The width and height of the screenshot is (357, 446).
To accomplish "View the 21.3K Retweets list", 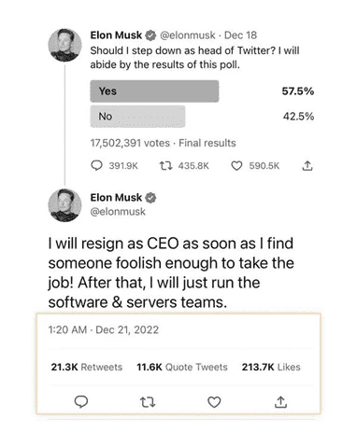I will (87, 367).
